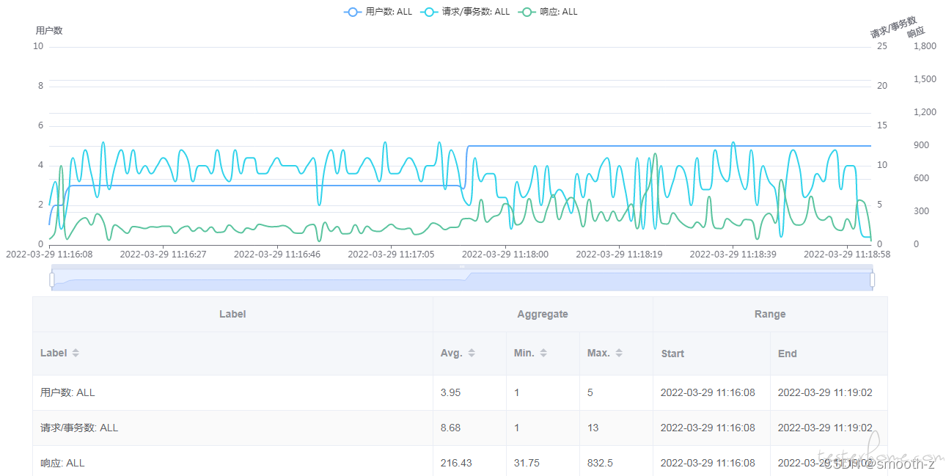Screen dimensions: 946x476
Task: Click the average value 216.43
Action: point(455,463)
